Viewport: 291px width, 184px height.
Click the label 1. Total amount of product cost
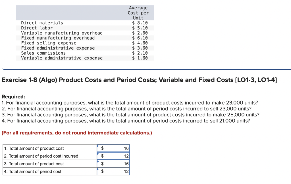[x=34, y=148]
